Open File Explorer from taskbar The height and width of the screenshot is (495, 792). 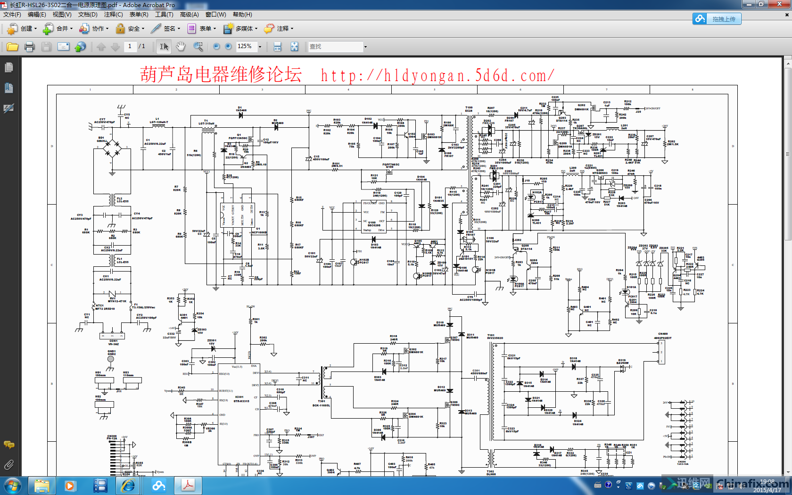[42, 486]
